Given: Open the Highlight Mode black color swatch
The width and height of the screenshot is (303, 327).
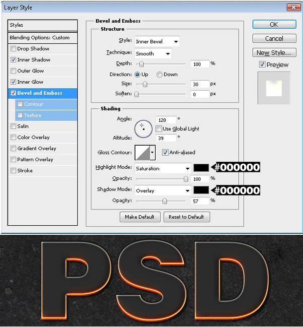Looking at the screenshot, I should (x=201, y=168).
